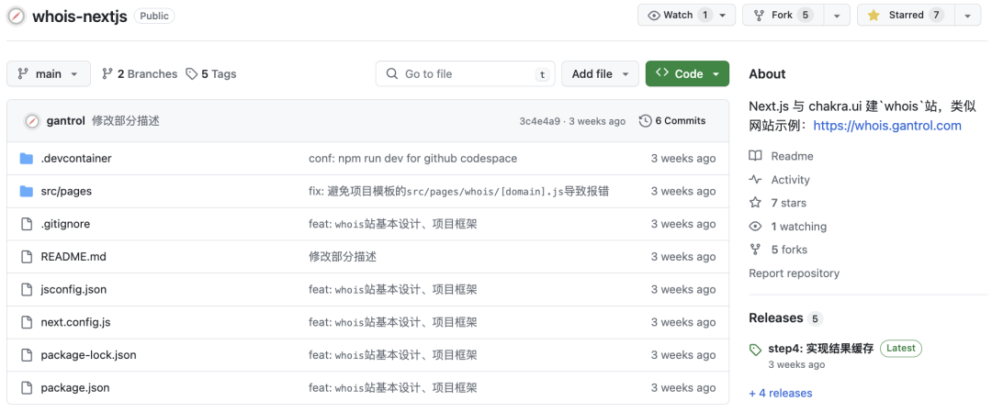
Task: Click the Activity pulse icon
Action: click(755, 180)
